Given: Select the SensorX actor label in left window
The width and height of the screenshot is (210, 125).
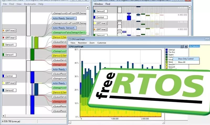Looking at the screenshot, I should (x=9, y=45).
